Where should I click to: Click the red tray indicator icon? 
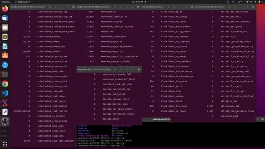pyautogui.click(x=228, y=2)
